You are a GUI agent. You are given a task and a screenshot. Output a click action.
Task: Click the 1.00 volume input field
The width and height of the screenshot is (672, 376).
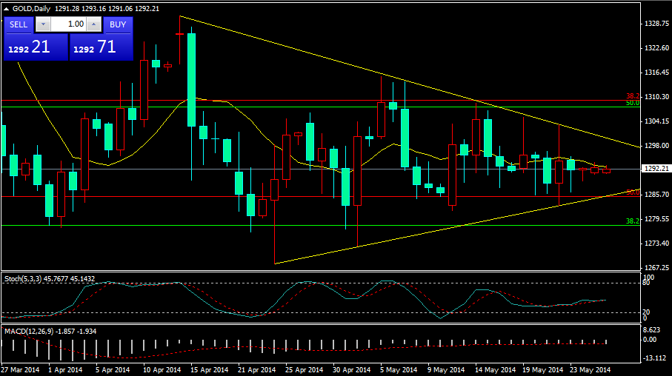tap(67, 24)
